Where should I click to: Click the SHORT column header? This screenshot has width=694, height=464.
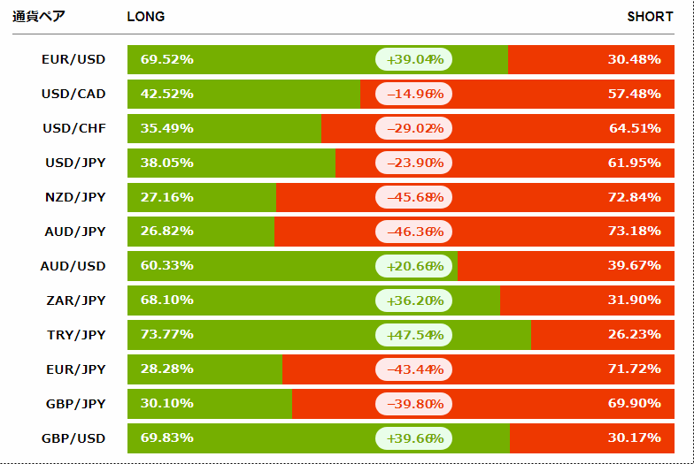click(x=650, y=17)
